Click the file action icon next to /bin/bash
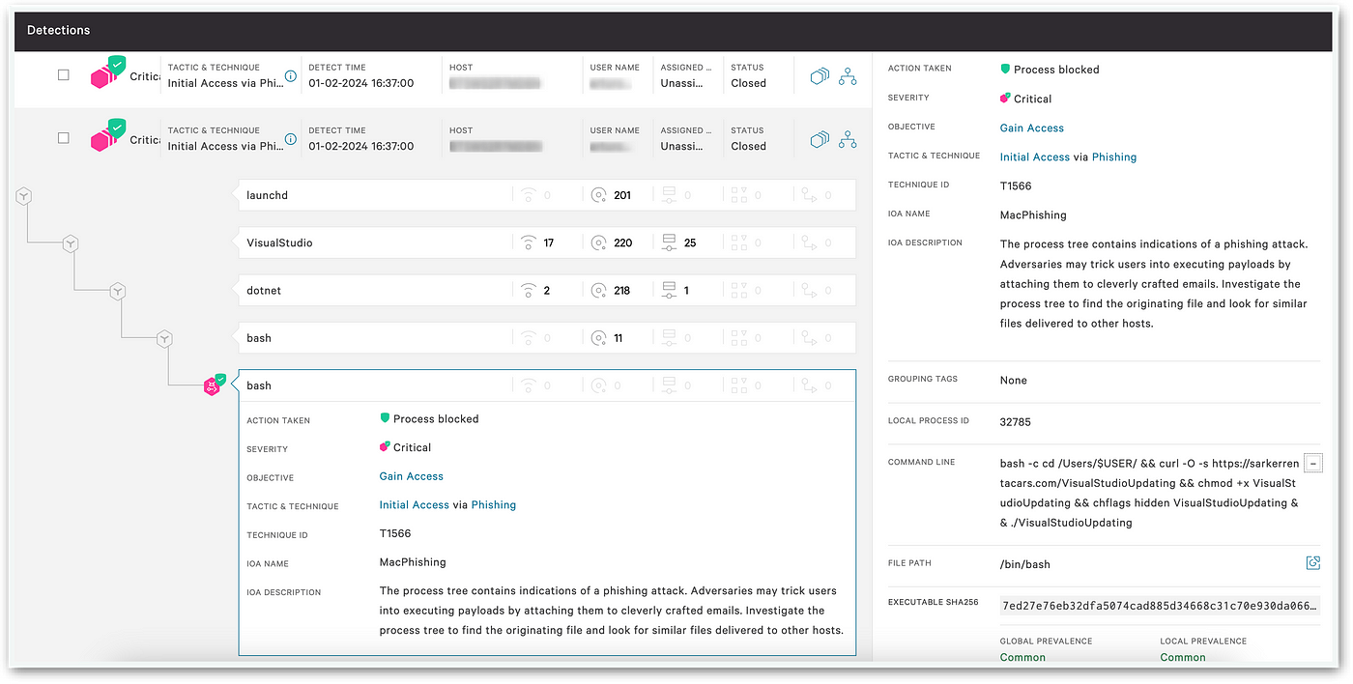 point(1312,563)
